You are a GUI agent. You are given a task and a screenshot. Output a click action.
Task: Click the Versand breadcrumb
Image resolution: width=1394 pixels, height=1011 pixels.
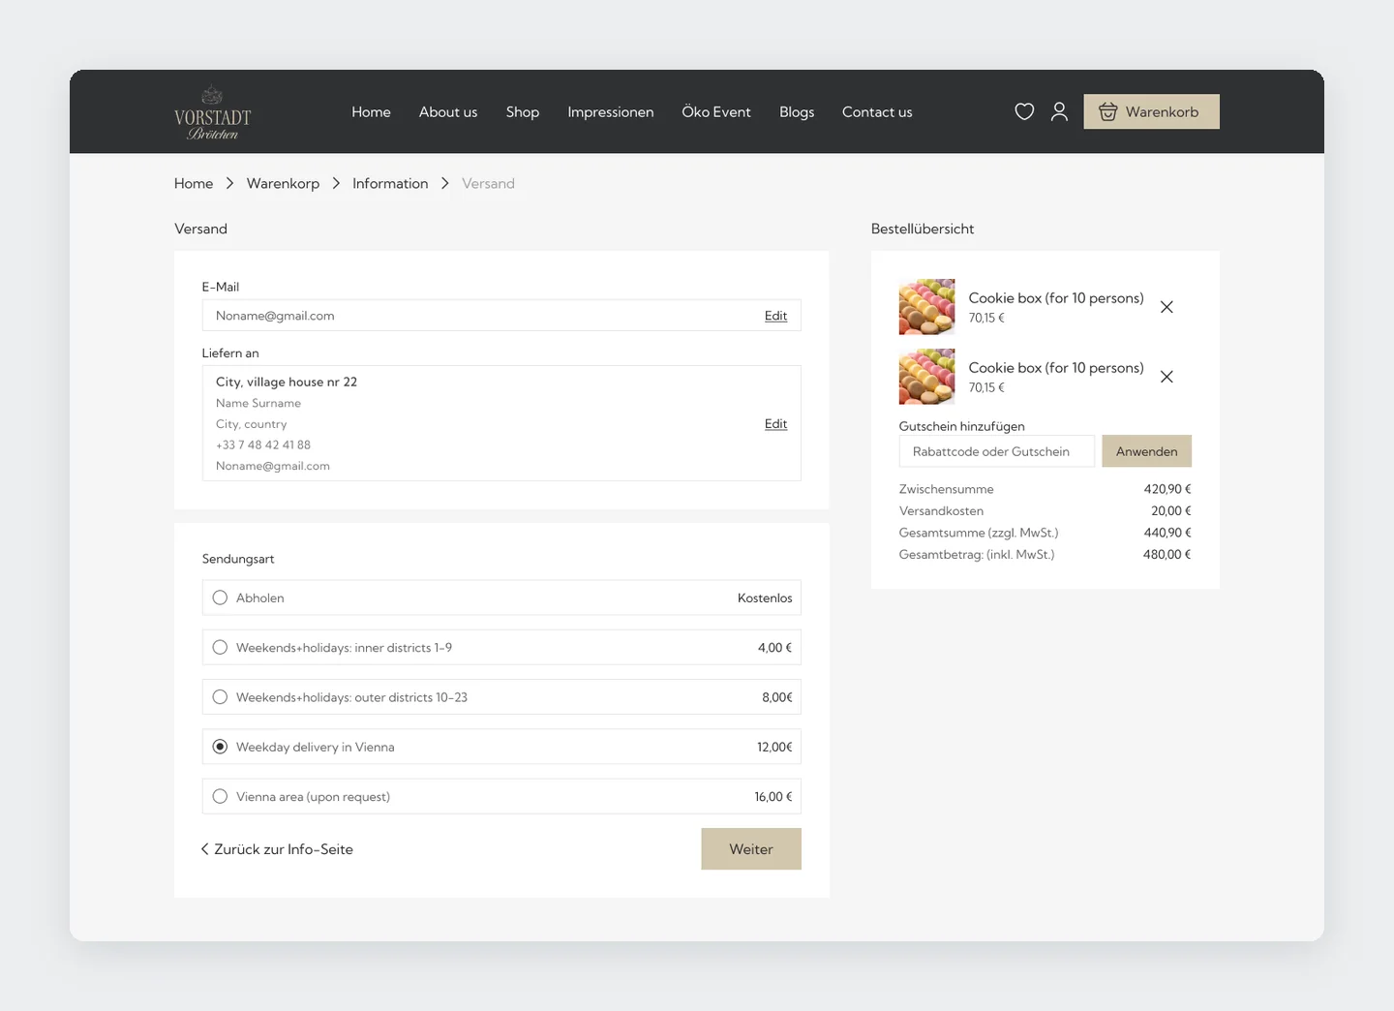coord(488,183)
